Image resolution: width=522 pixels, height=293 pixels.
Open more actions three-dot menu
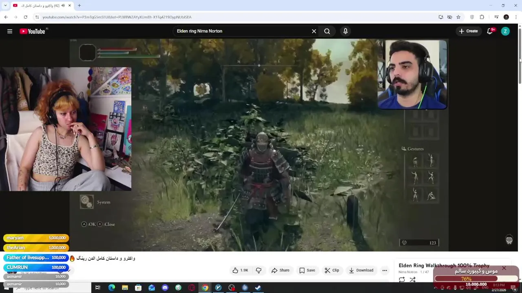click(x=385, y=270)
